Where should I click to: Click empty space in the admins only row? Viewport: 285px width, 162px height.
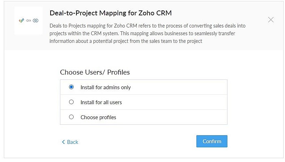178,87
